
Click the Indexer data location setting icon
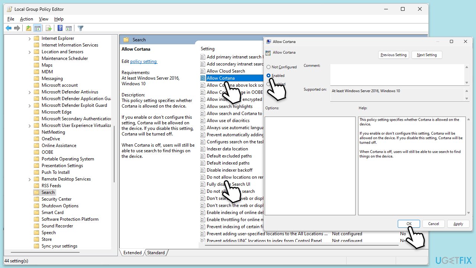[x=203, y=149]
